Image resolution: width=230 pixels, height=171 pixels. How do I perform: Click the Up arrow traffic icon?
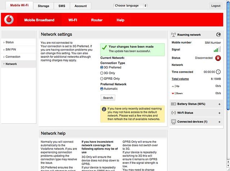[x=173, y=86]
